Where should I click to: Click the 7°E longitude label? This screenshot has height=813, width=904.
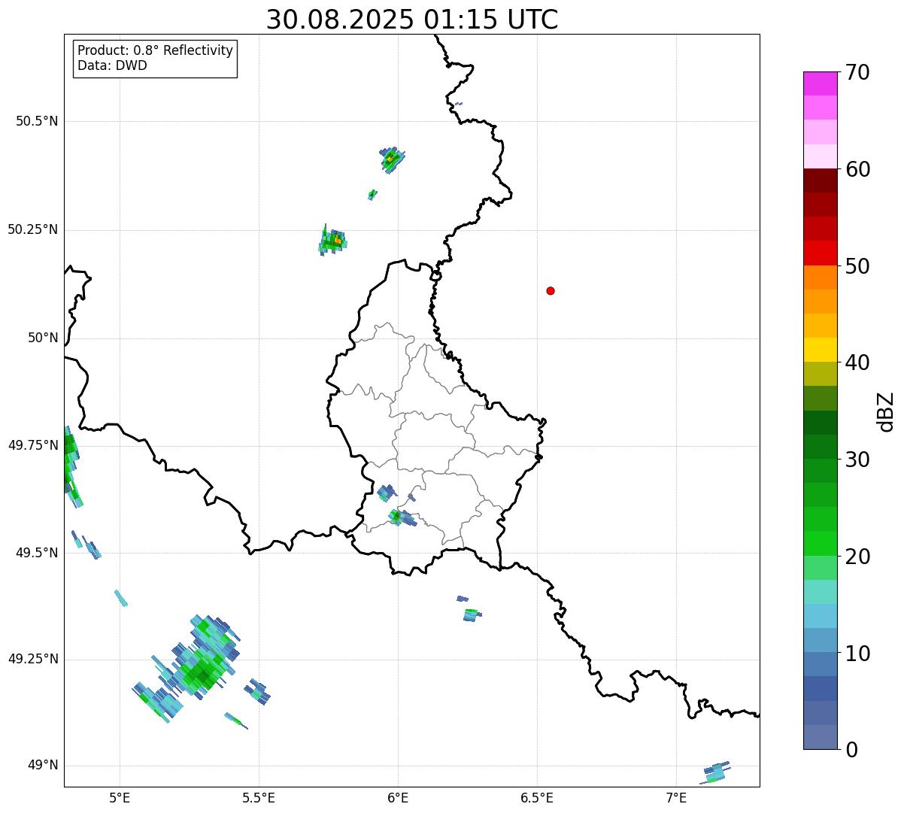(676, 797)
